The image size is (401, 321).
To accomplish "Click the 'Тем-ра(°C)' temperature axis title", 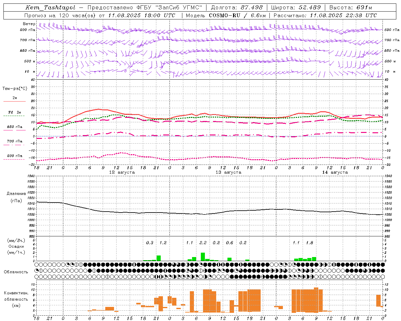I will pos(15,89).
